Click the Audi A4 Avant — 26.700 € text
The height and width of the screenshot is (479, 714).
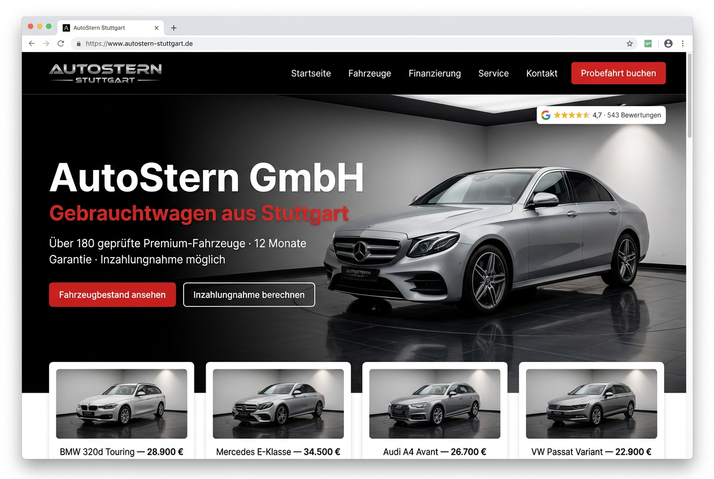pos(435,452)
